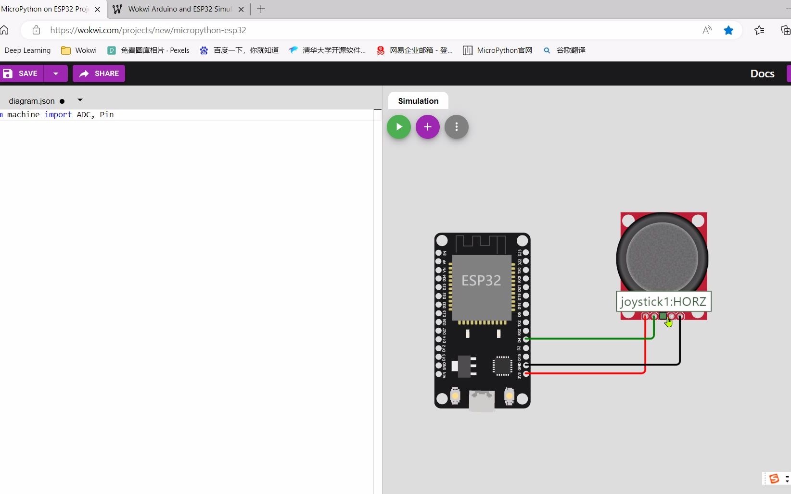Switch to the MicroPython on ESP32 tab
Screen dimensions: 791x494
point(46,9)
